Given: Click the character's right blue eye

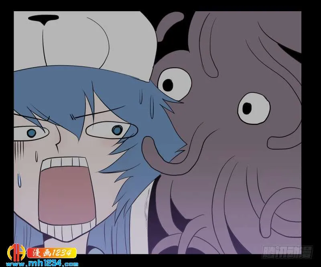Looking at the screenshot, I should 116,130.
